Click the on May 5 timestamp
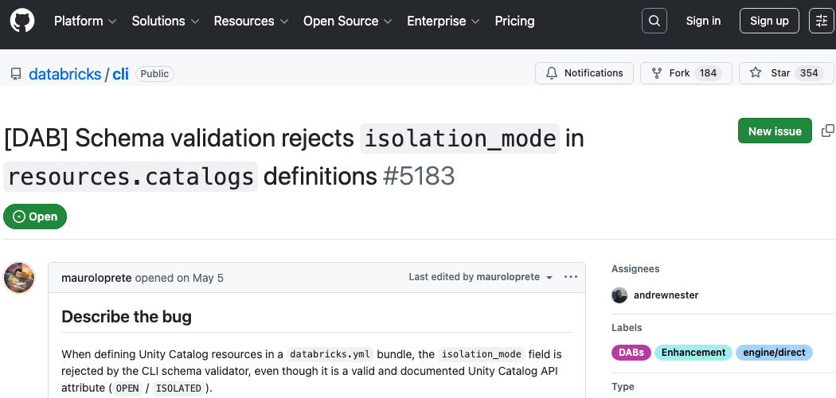Image resolution: width=836 pixels, height=398 pixels. point(200,278)
